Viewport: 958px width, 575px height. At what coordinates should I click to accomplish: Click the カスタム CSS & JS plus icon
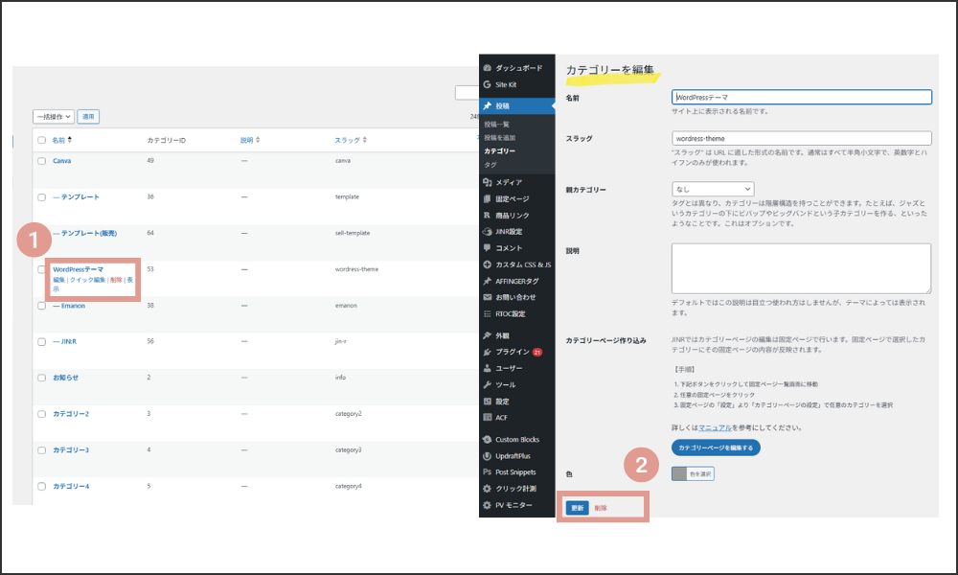pos(487,264)
